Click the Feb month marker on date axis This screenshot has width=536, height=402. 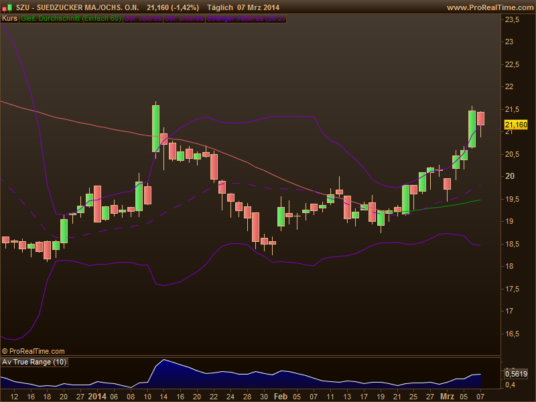click(281, 396)
